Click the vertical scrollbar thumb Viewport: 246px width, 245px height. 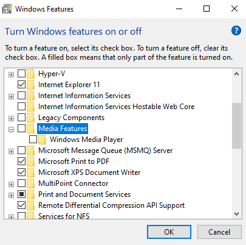pos(236,126)
